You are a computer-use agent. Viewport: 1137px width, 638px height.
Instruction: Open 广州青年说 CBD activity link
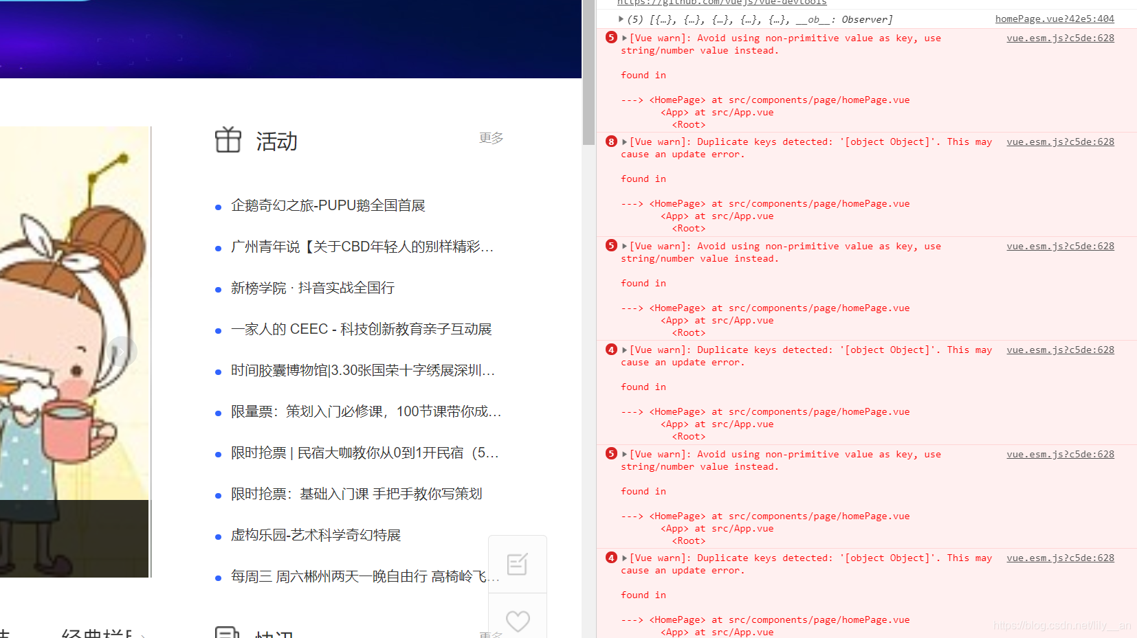click(362, 247)
